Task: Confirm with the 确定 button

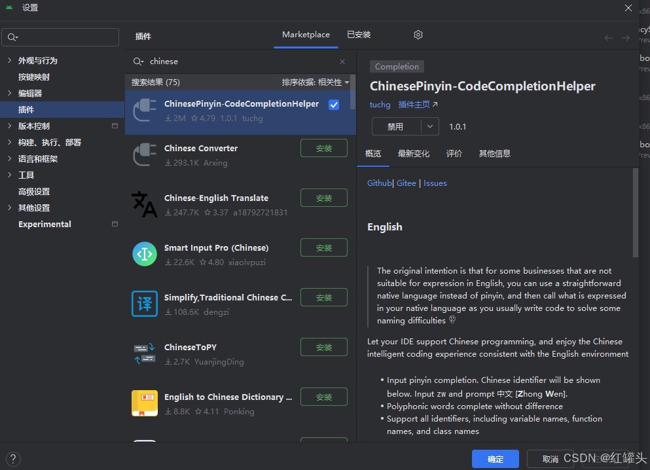Action: tap(496, 459)
